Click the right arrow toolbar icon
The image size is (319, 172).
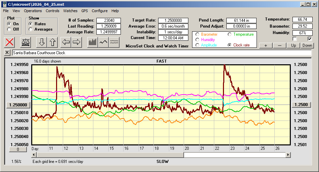(77, 42)
